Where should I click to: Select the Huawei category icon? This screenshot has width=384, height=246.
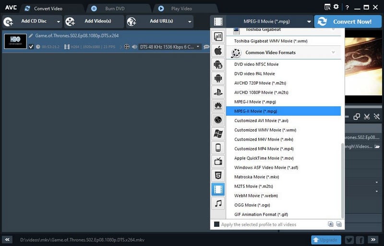pyautogui.click(x=218, y=106)
